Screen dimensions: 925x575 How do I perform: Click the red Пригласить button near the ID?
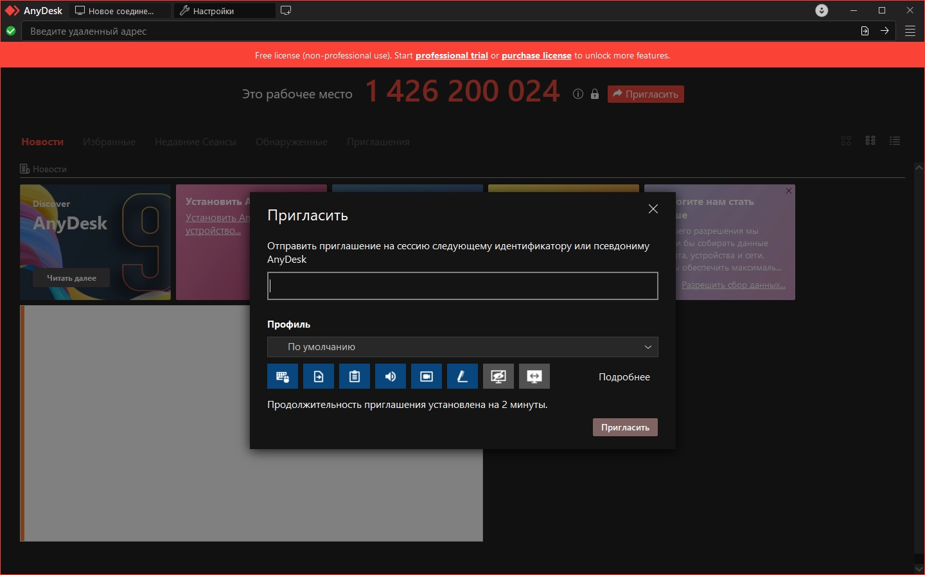point(646,94)
